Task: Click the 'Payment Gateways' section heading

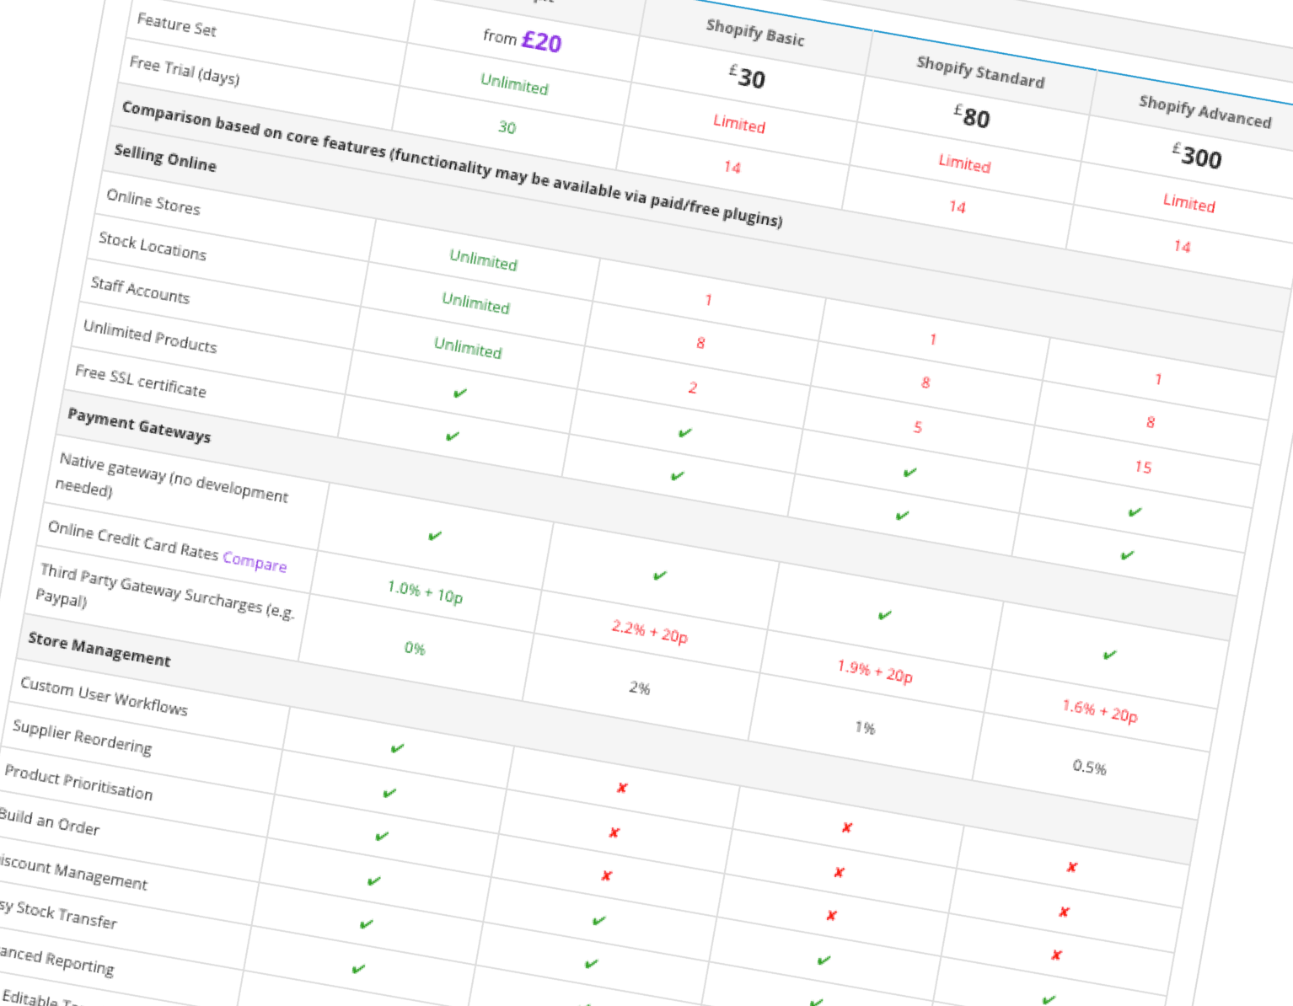Action: 139,425
